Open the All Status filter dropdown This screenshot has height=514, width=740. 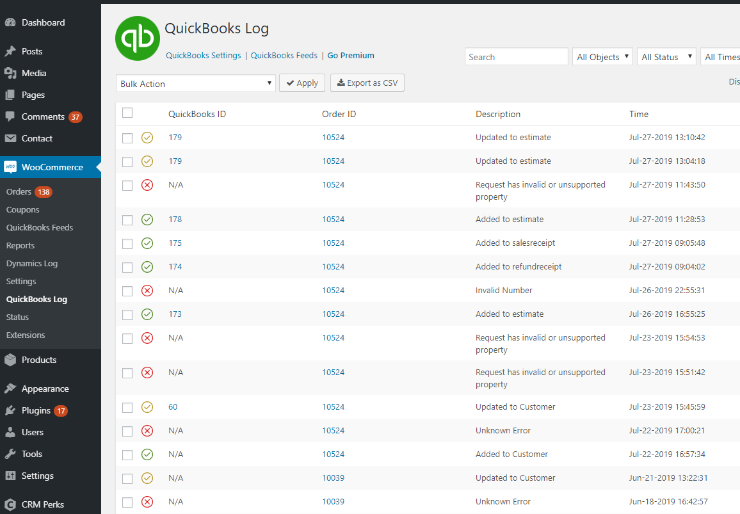tap(666, 56)
